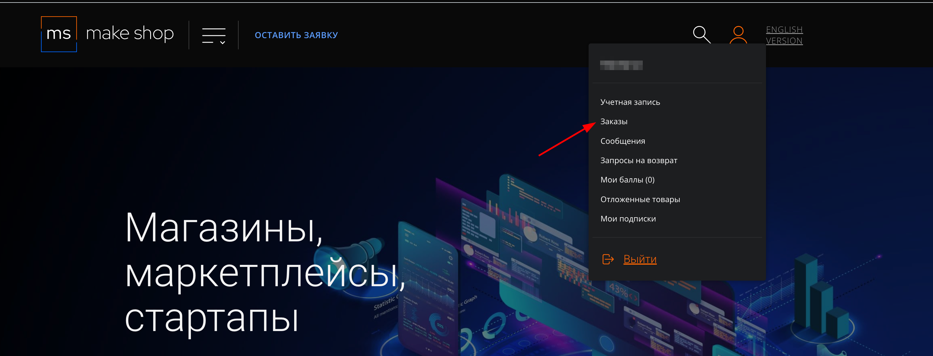
Task: Open Запросы на возврат item
Action: 639,160
